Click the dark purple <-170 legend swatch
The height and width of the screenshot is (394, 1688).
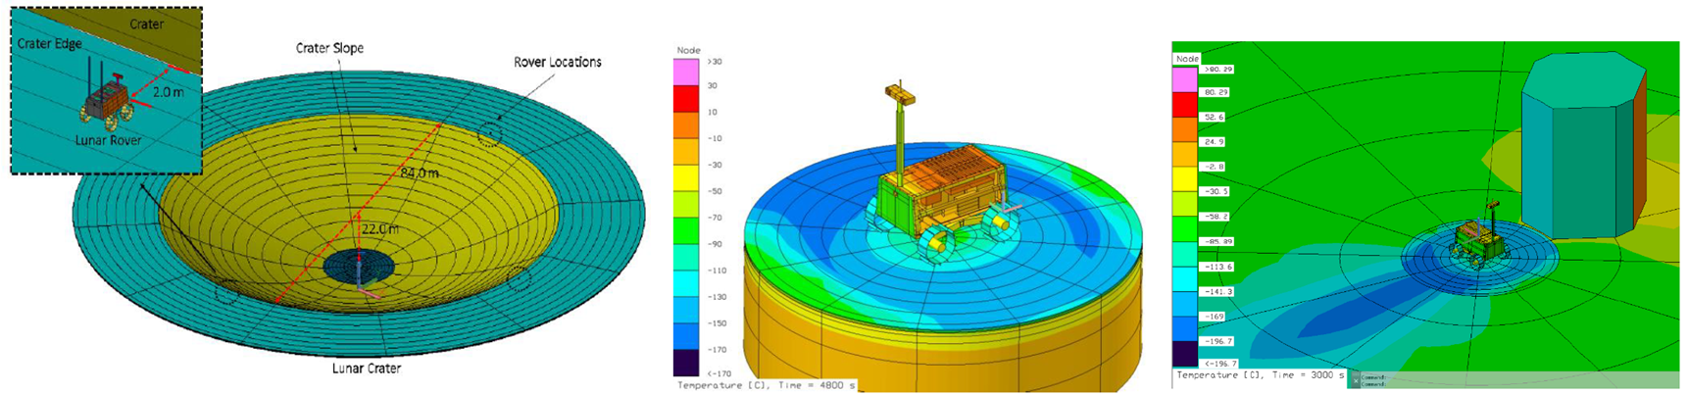coord(686,363)
